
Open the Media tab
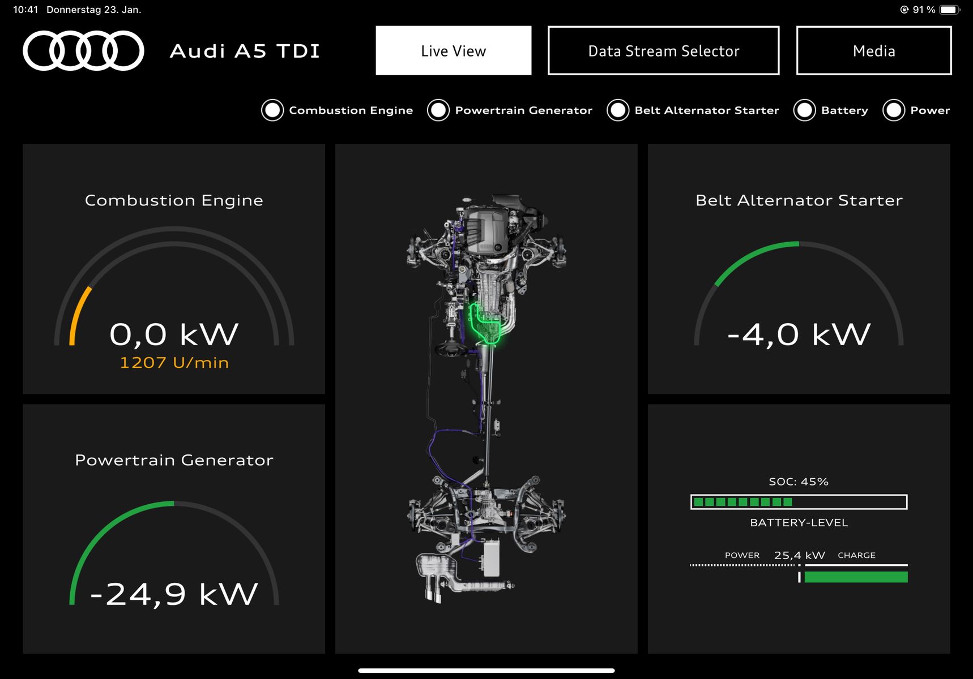873,51
